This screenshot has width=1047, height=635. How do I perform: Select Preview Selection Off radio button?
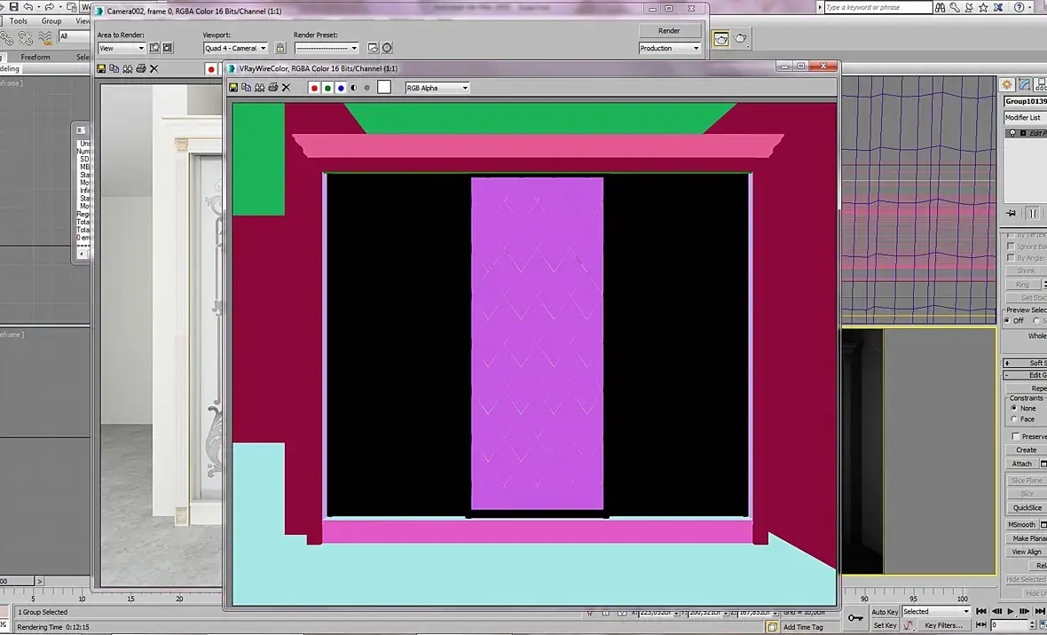1007,320
